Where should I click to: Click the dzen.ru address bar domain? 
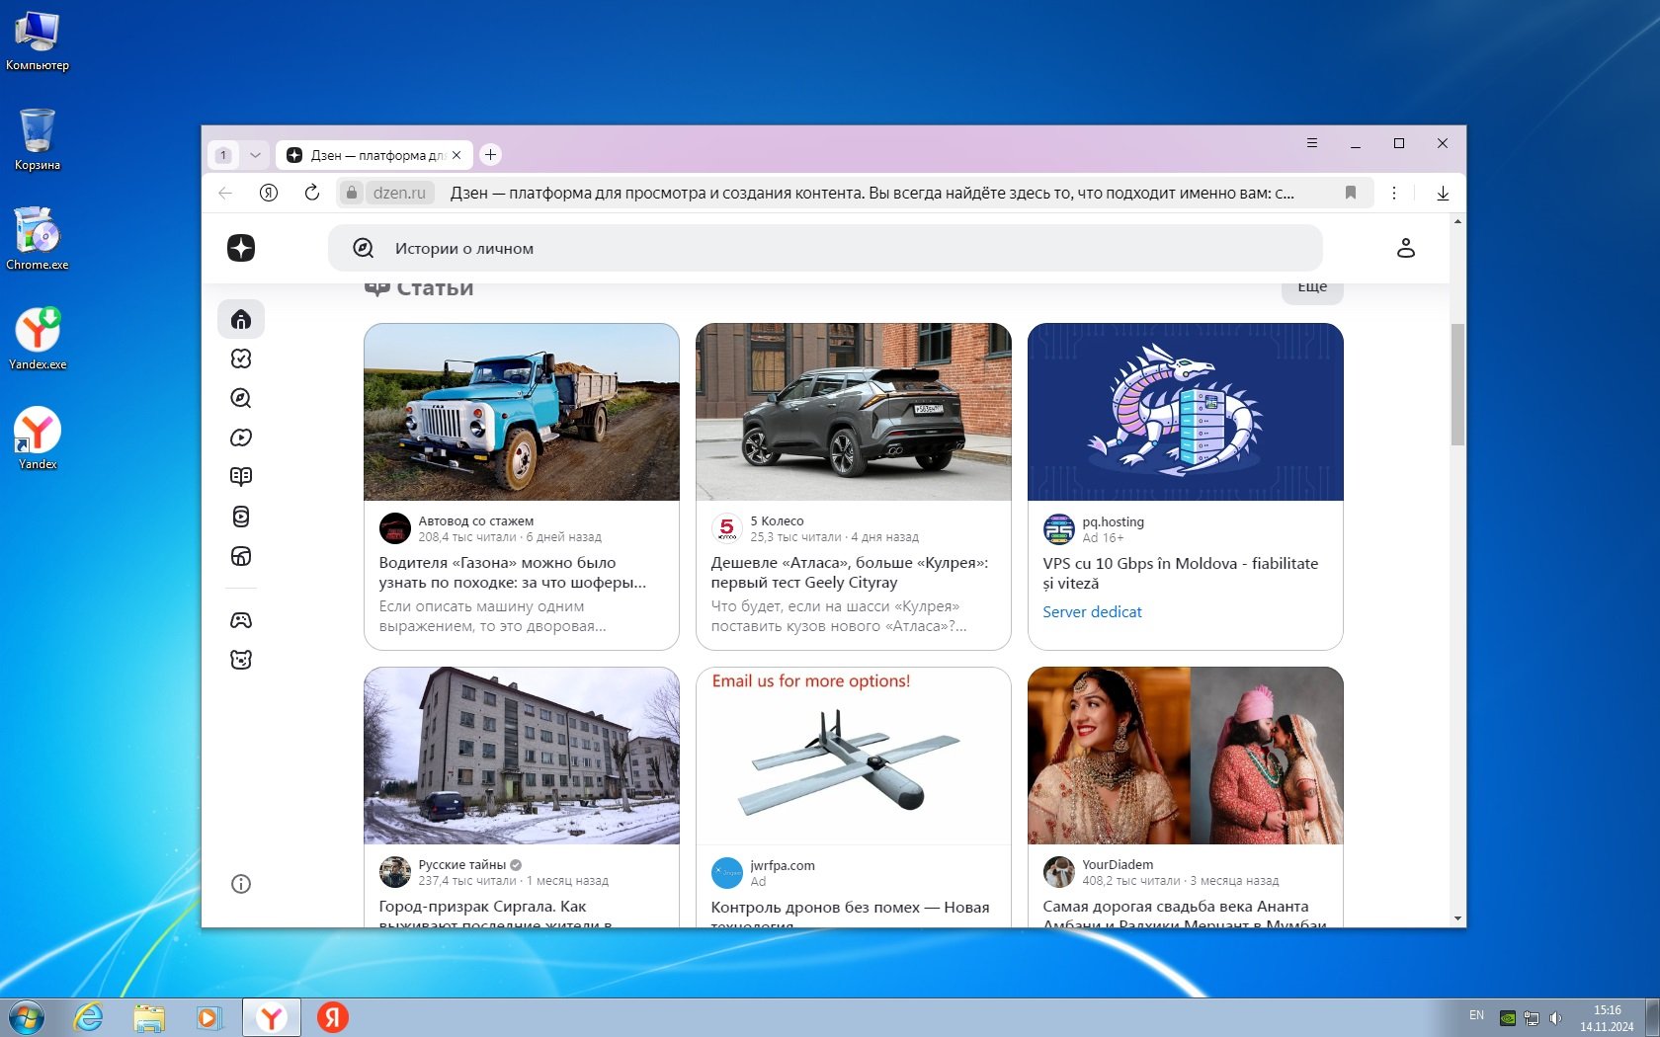(x=399, y=194)
